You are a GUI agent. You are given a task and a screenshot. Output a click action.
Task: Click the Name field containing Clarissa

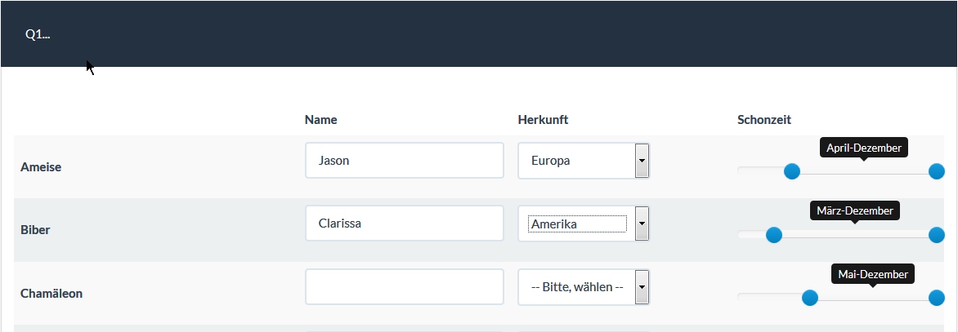pos(404,224)
